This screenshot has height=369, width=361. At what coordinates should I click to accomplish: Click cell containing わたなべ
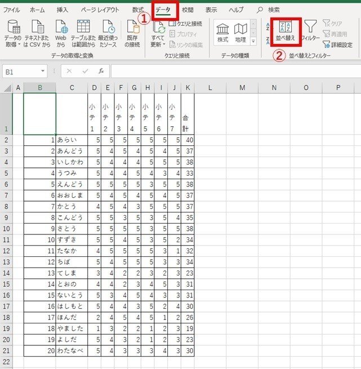[x=72, y=351]
